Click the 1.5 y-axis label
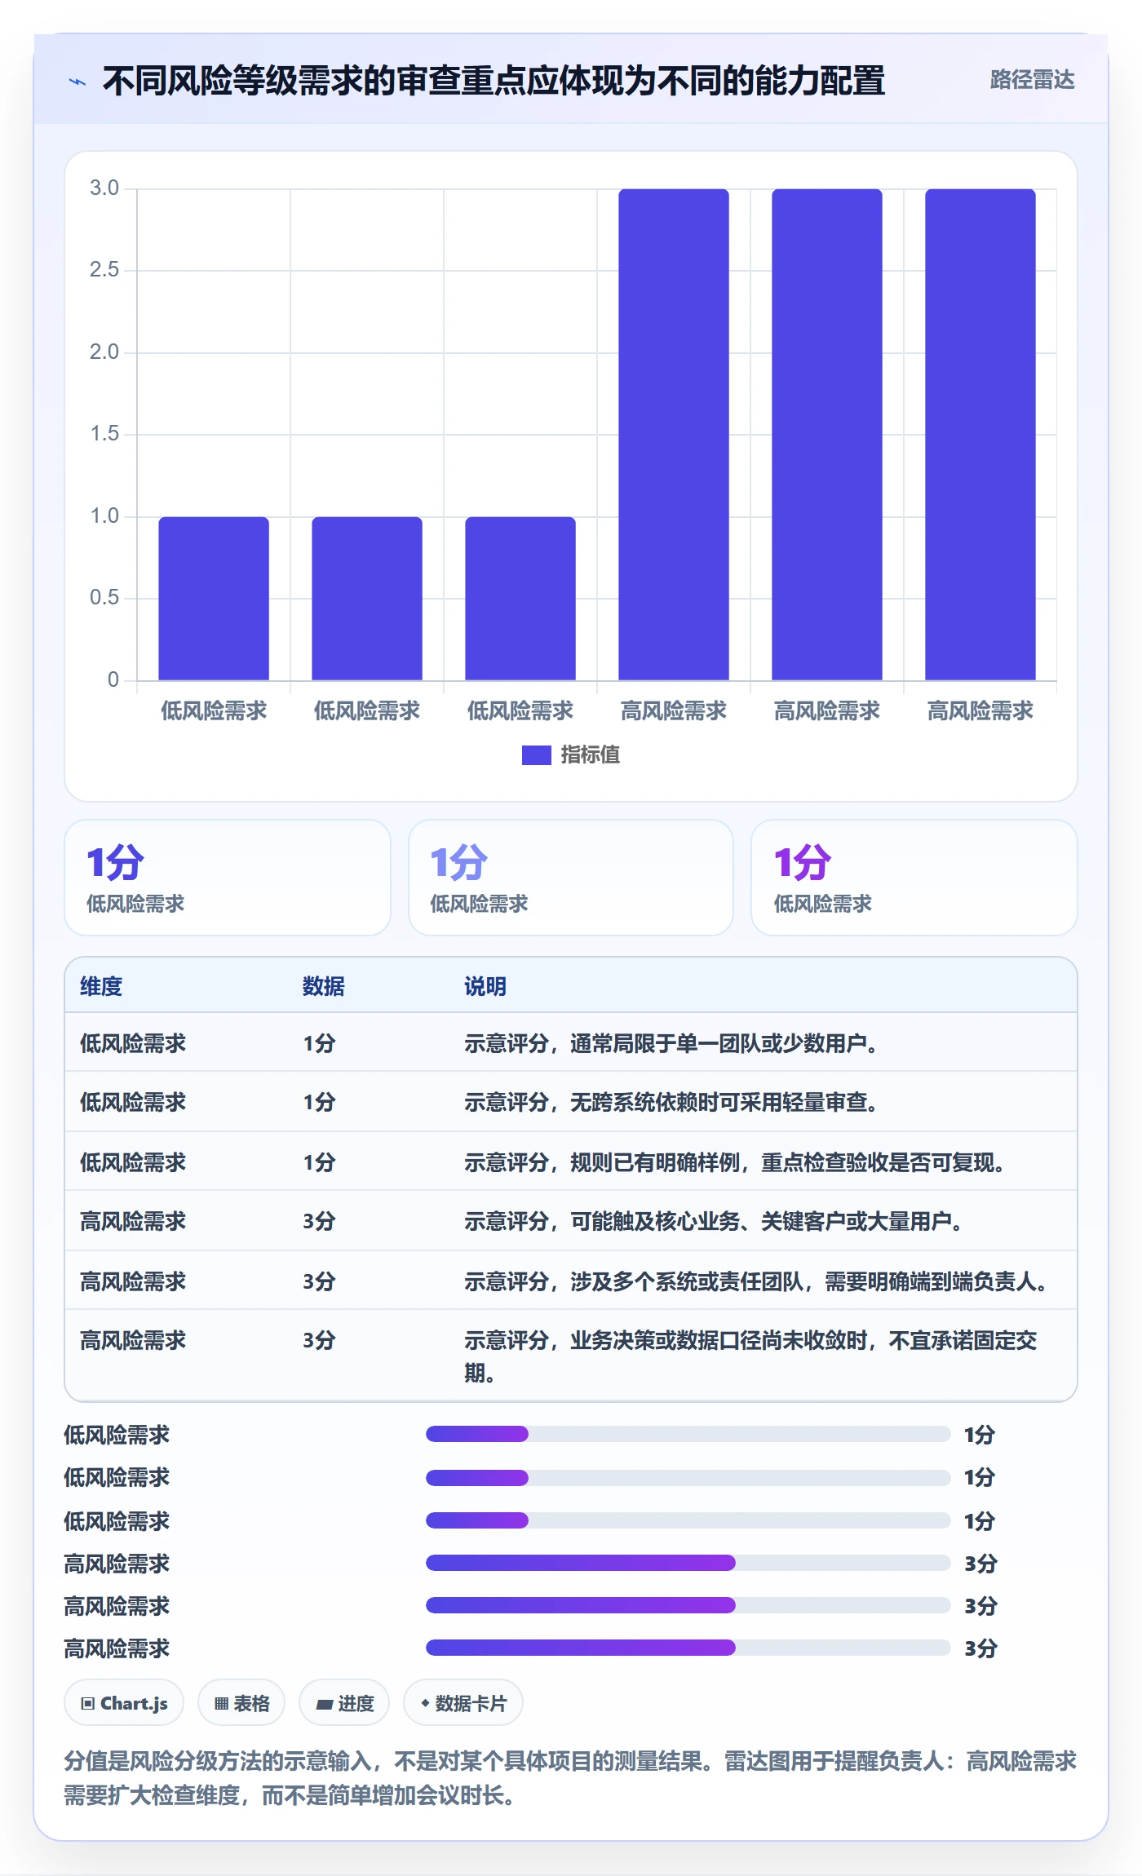Image resolution: width=1142 pixels, height=1876 pixels. 104,434
